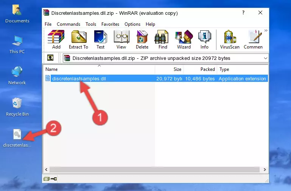Show archive Info

tap(204, 39)
